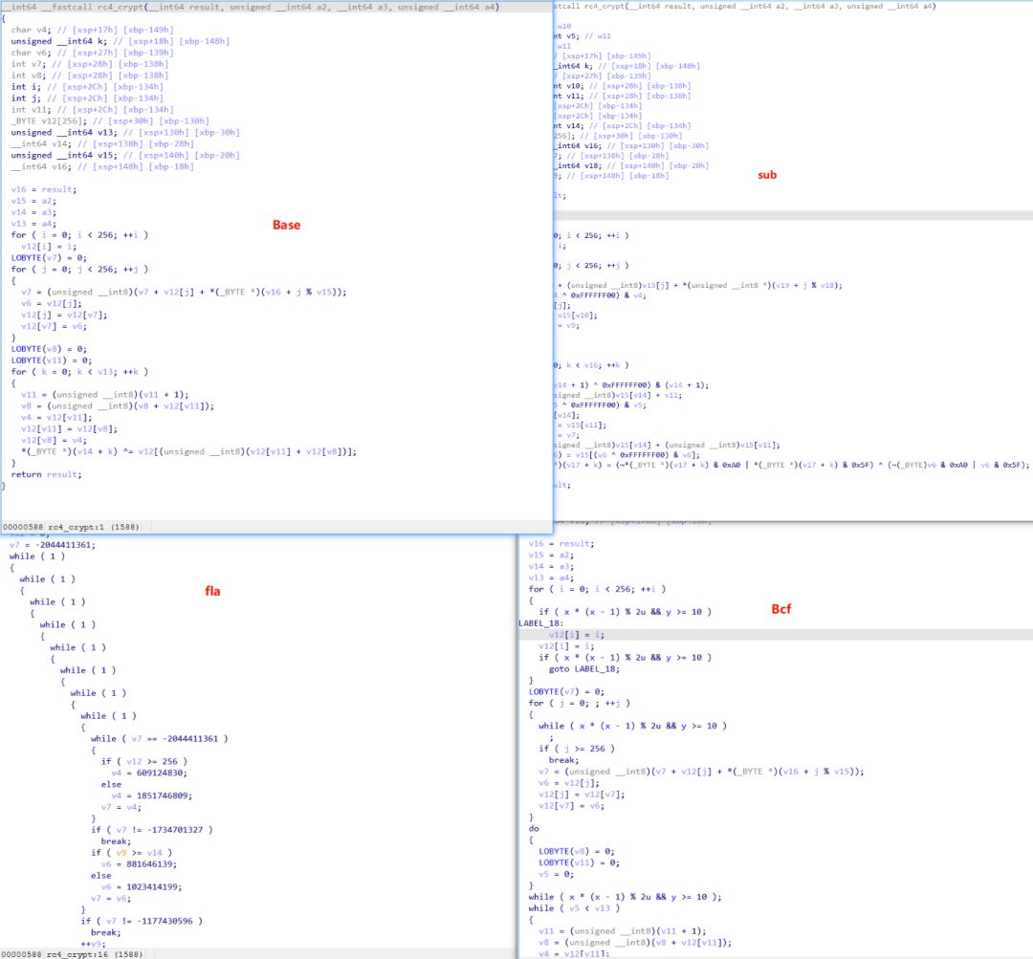Click '++v9;' in the fla window

[93, 944]
